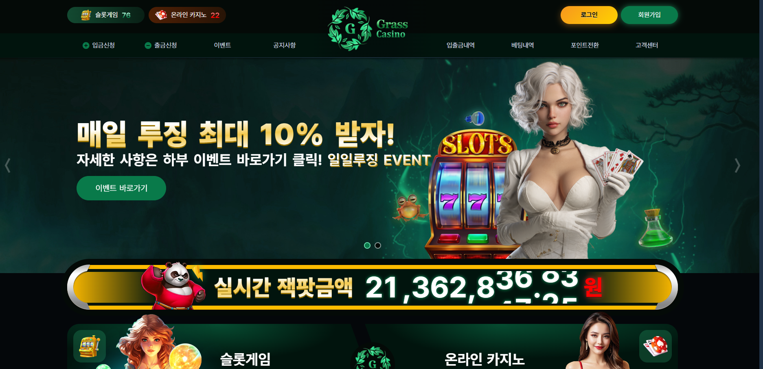
Task: Click the green minus icon beside 출금신청
Action: [x=148, y=46]
